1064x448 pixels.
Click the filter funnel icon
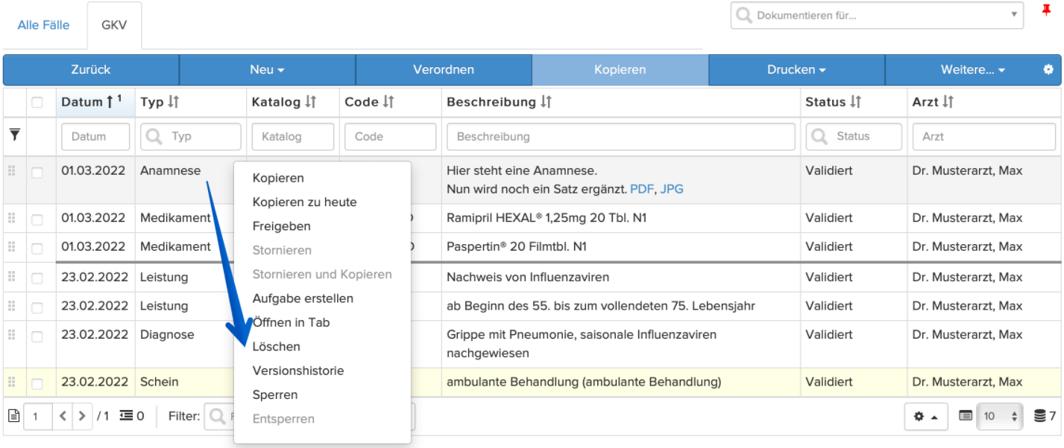(14, 135)
